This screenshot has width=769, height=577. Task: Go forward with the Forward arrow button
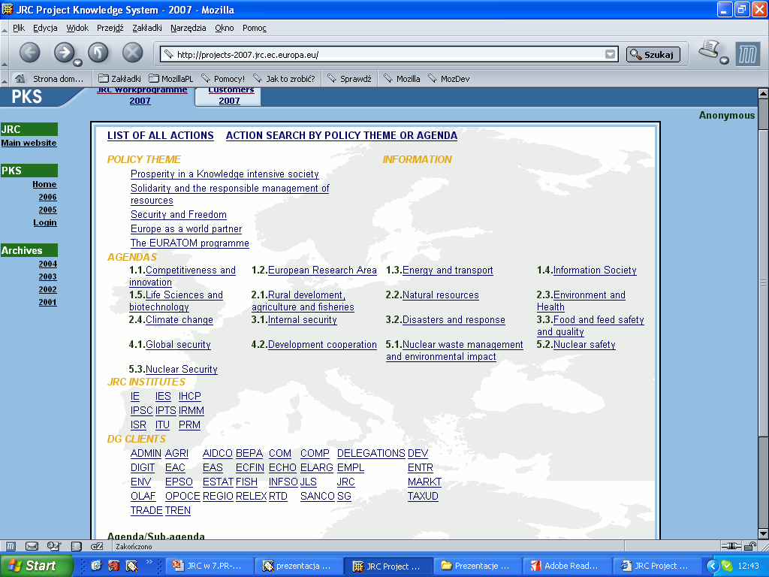64,53
